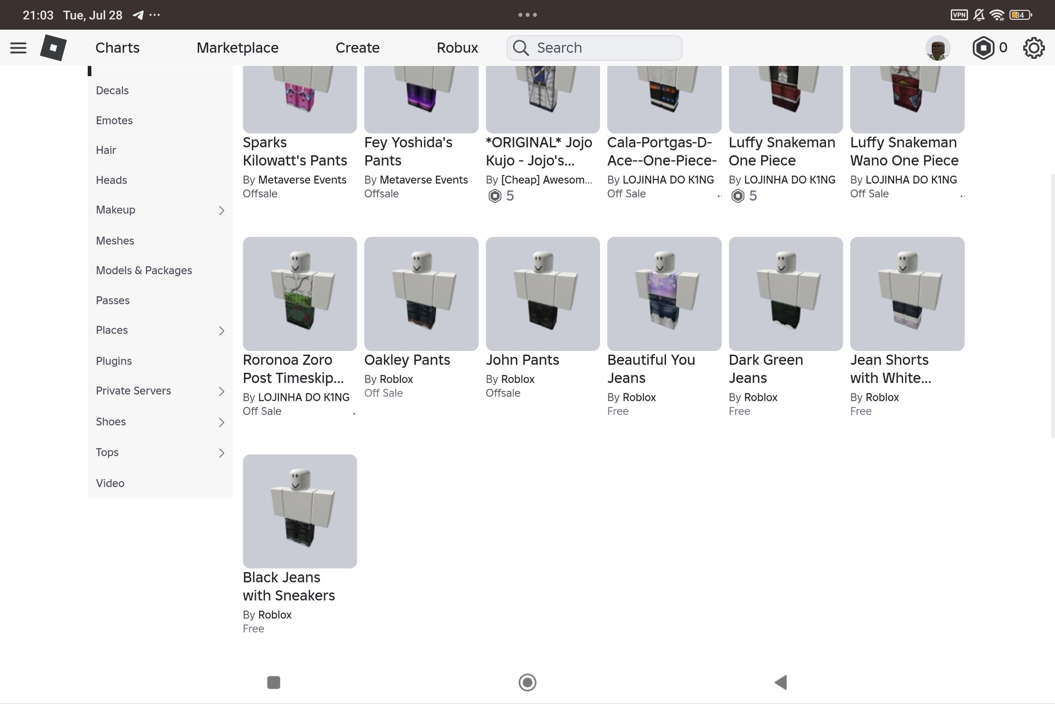Click the Dark Green Jeans thumbnail

click(x=785, y=294)
